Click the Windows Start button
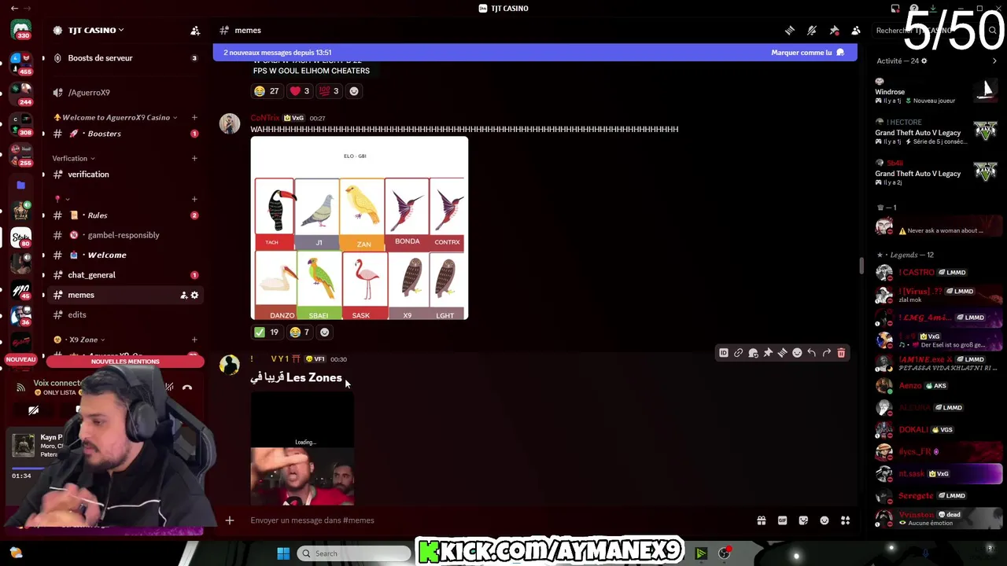 283,553
